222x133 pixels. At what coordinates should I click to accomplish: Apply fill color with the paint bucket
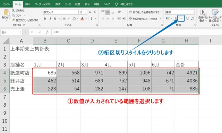pos(74,18)
